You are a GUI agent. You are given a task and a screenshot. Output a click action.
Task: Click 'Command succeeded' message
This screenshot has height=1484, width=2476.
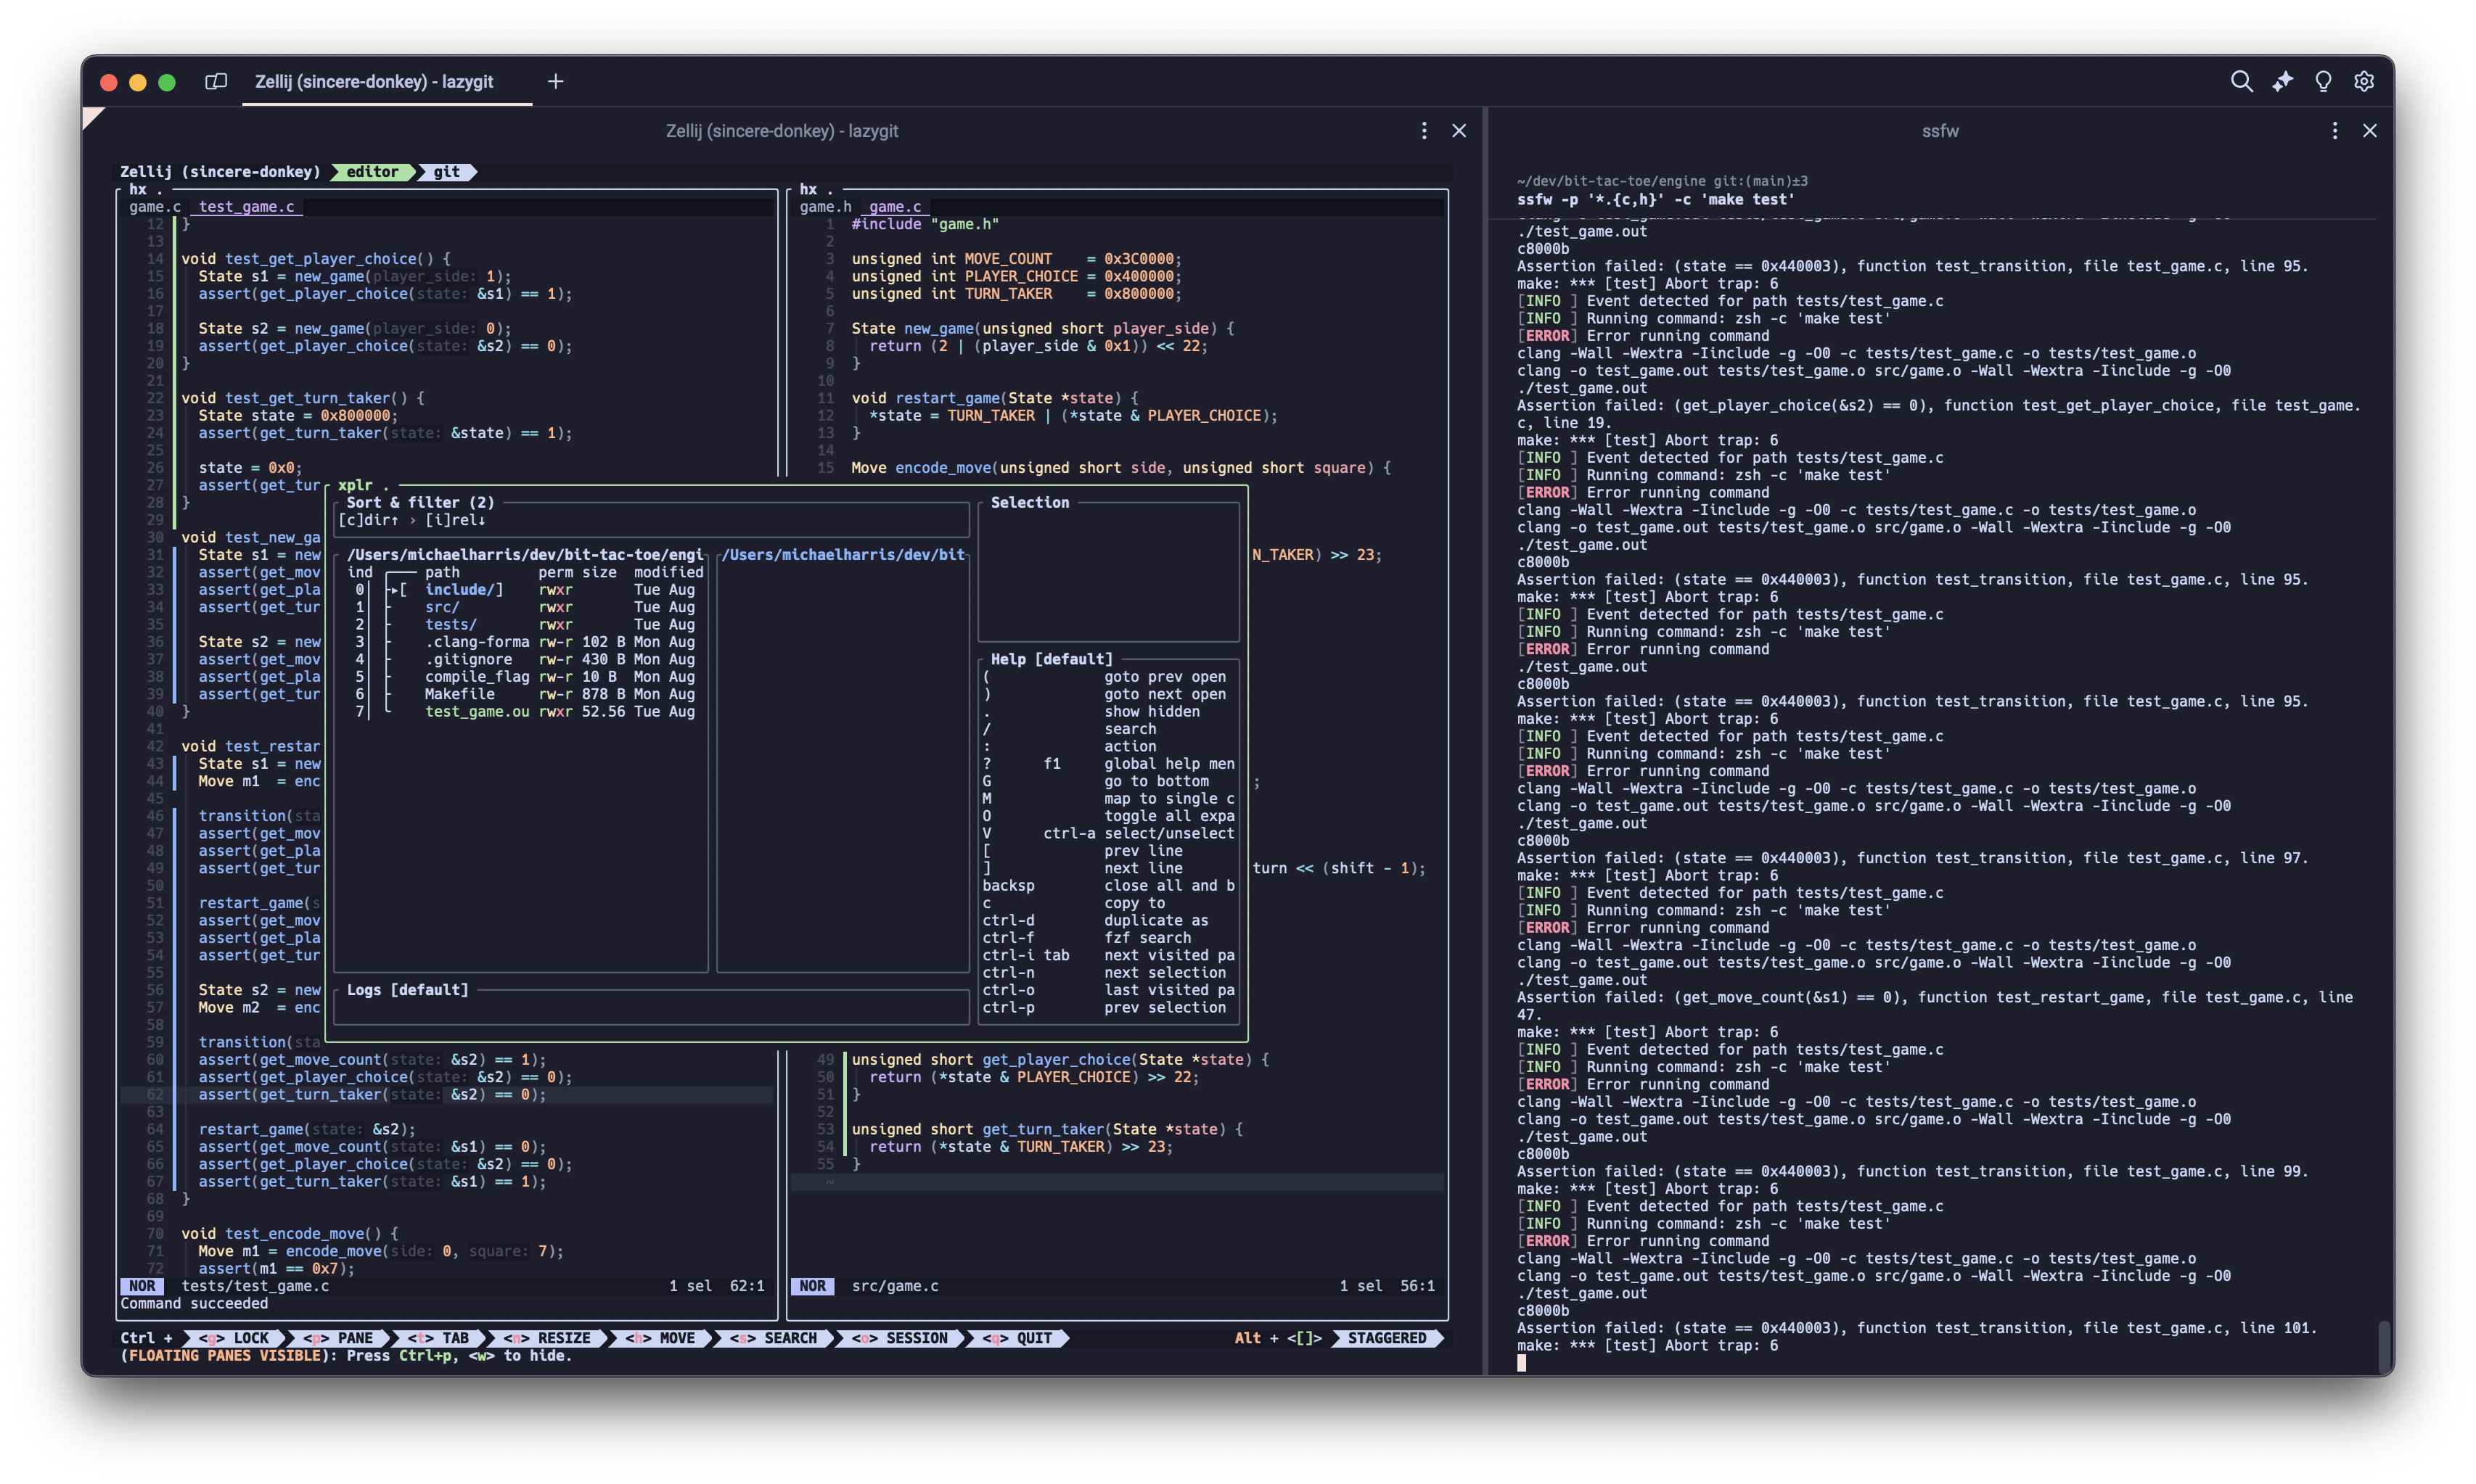tap(194, 1303)
